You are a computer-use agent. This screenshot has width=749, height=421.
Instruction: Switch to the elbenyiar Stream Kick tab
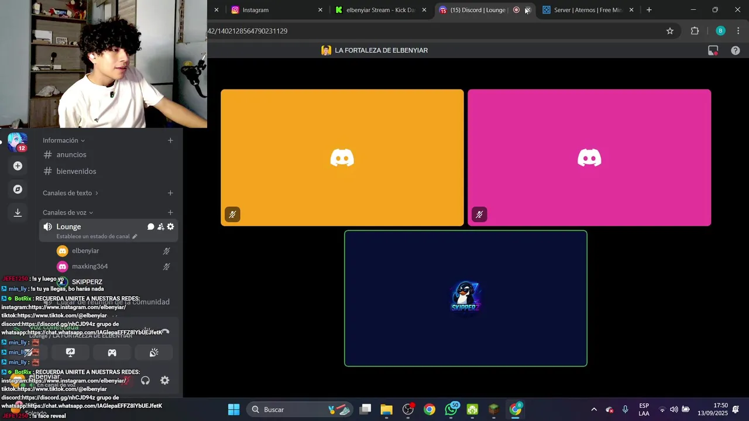pyautogui.click(x=380, y=10)
